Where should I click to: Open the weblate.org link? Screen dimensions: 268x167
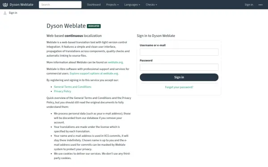(x=115, y=62)
